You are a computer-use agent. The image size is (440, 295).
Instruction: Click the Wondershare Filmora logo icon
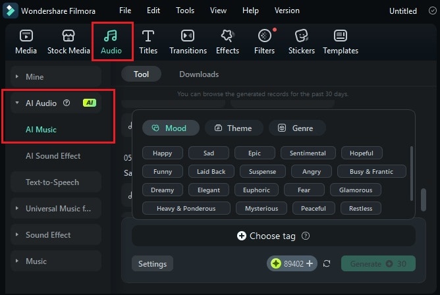coord(11,11)
